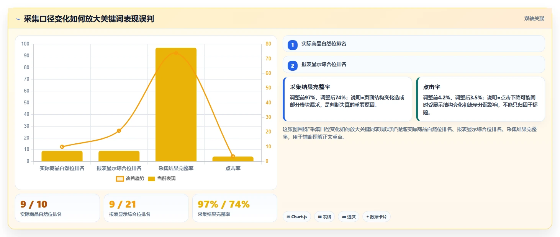560x237 pixels.
Task: Click the title 采集口径变化如何放大关键词表现误判
Action: click(x=89, y=19)
